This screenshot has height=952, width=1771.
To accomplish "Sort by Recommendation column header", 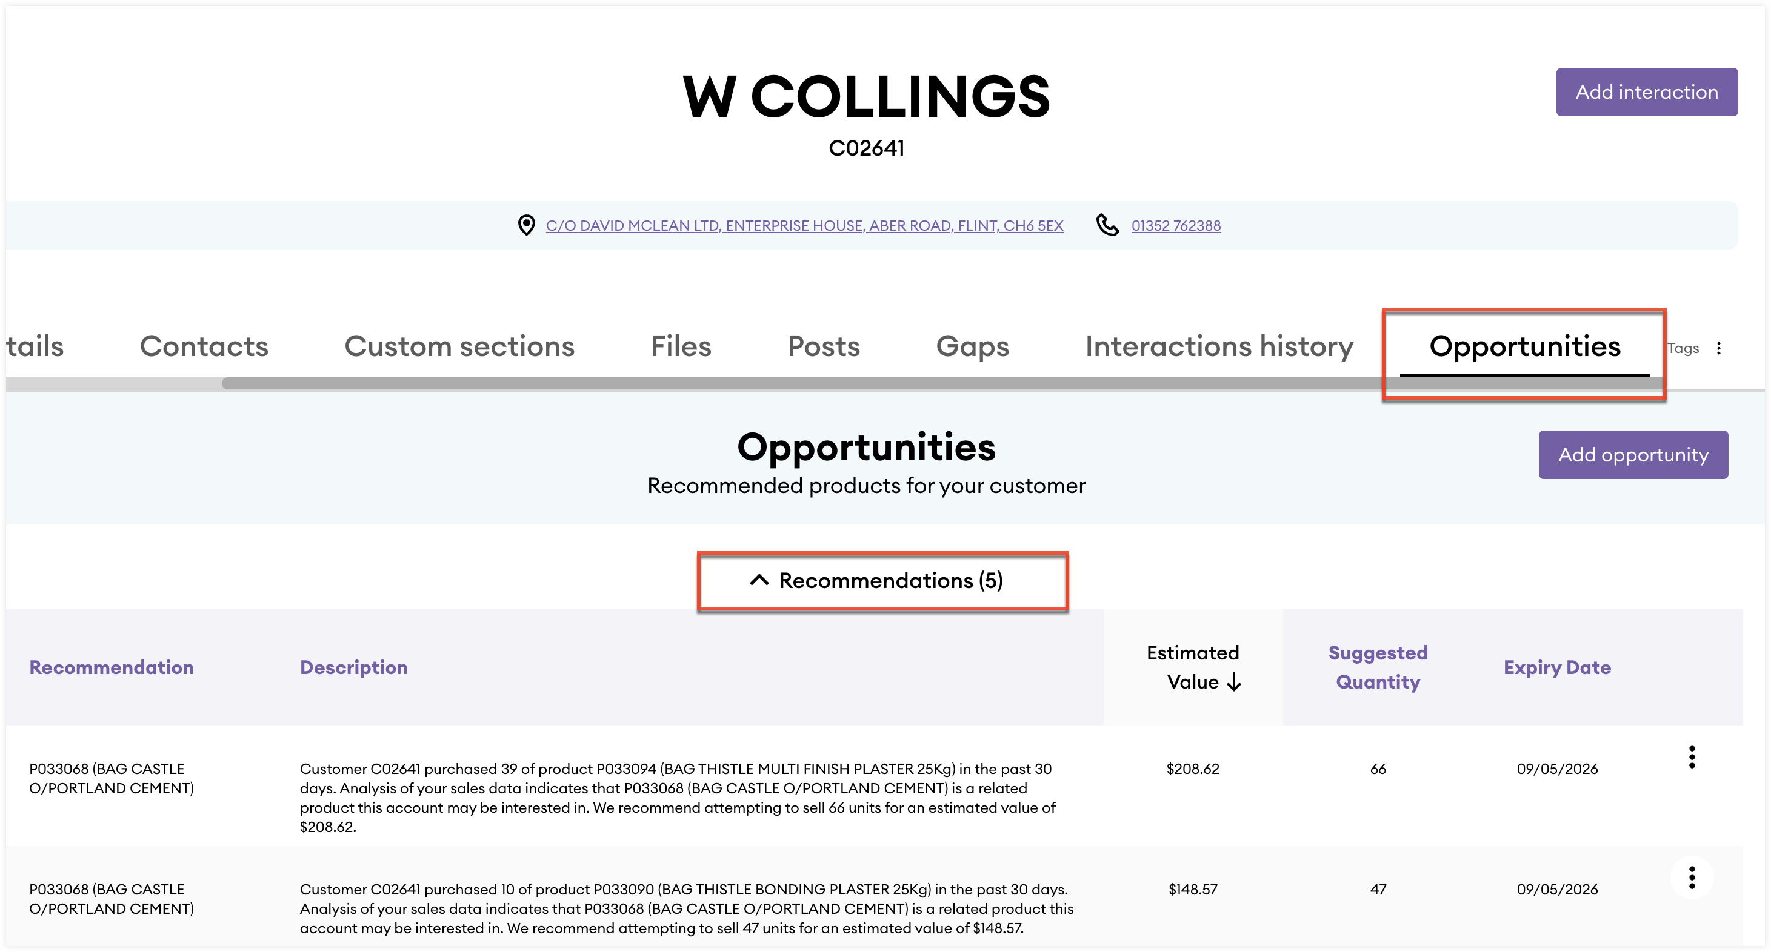I will pos(112,667).
